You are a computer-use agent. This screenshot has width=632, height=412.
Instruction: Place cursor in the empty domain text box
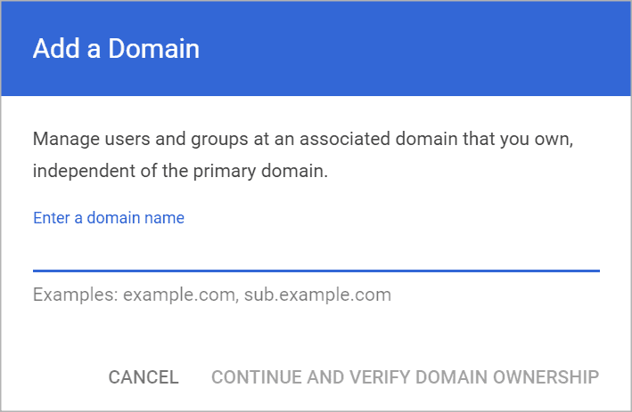(x=316, y=251)
